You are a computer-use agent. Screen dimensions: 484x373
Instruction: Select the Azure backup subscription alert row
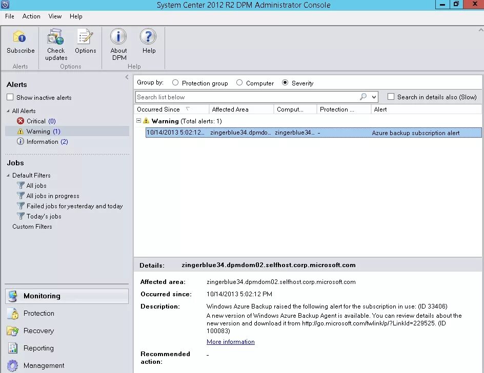click(313, 133)
